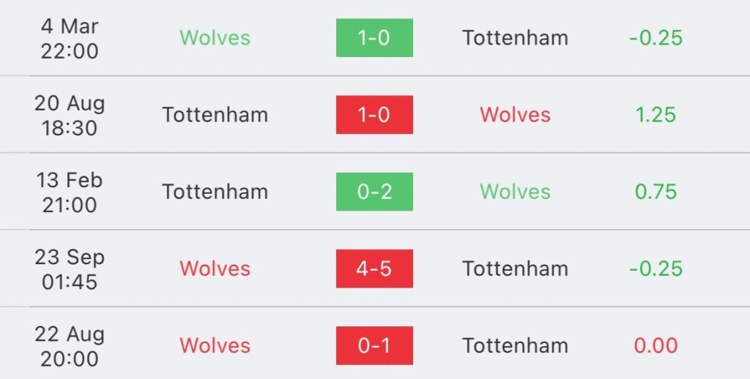Click red Wolves in the 20 Aug row
Viewport: 750px width, 379px height.
(x=515, y=115)
